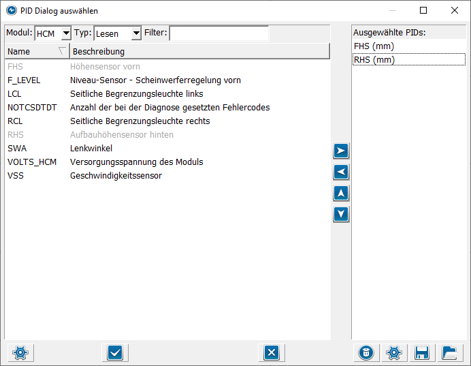Click the gear icon beside the trash icon
Screen dimensions: 471x366
point(393,352)
